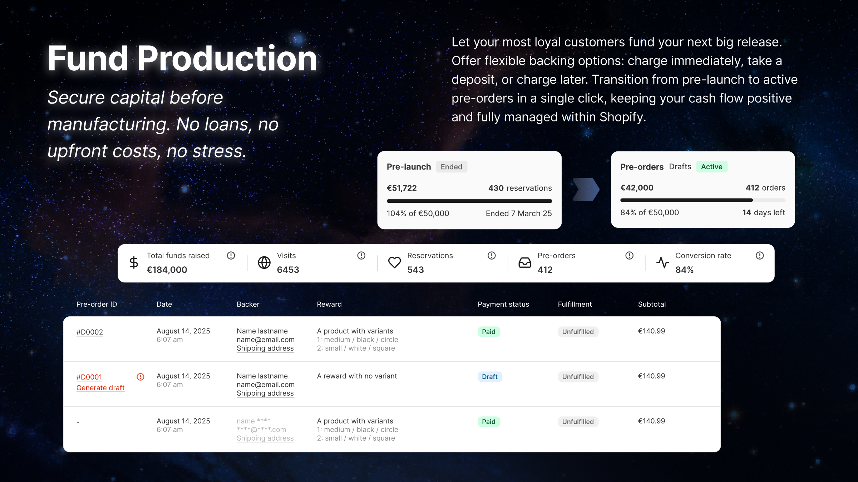Open pre-order #D0002
This screenshot has width=858, height=482.
[x=89, y=331]
